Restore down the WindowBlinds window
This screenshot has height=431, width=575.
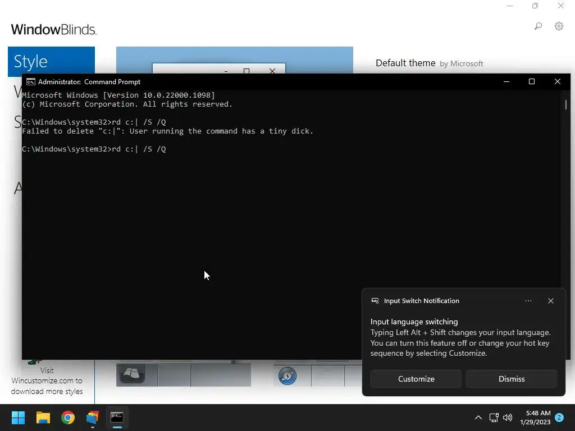535,6
